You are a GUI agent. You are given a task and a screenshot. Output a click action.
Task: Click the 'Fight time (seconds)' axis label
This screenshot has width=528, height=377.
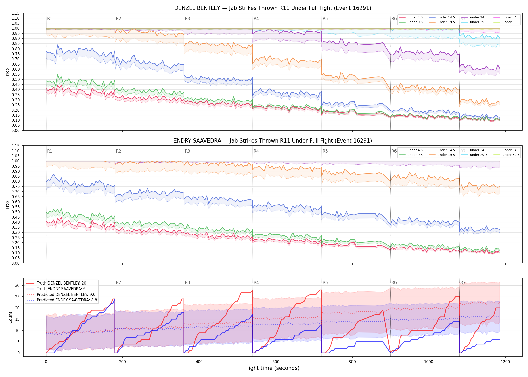(273, 368)
